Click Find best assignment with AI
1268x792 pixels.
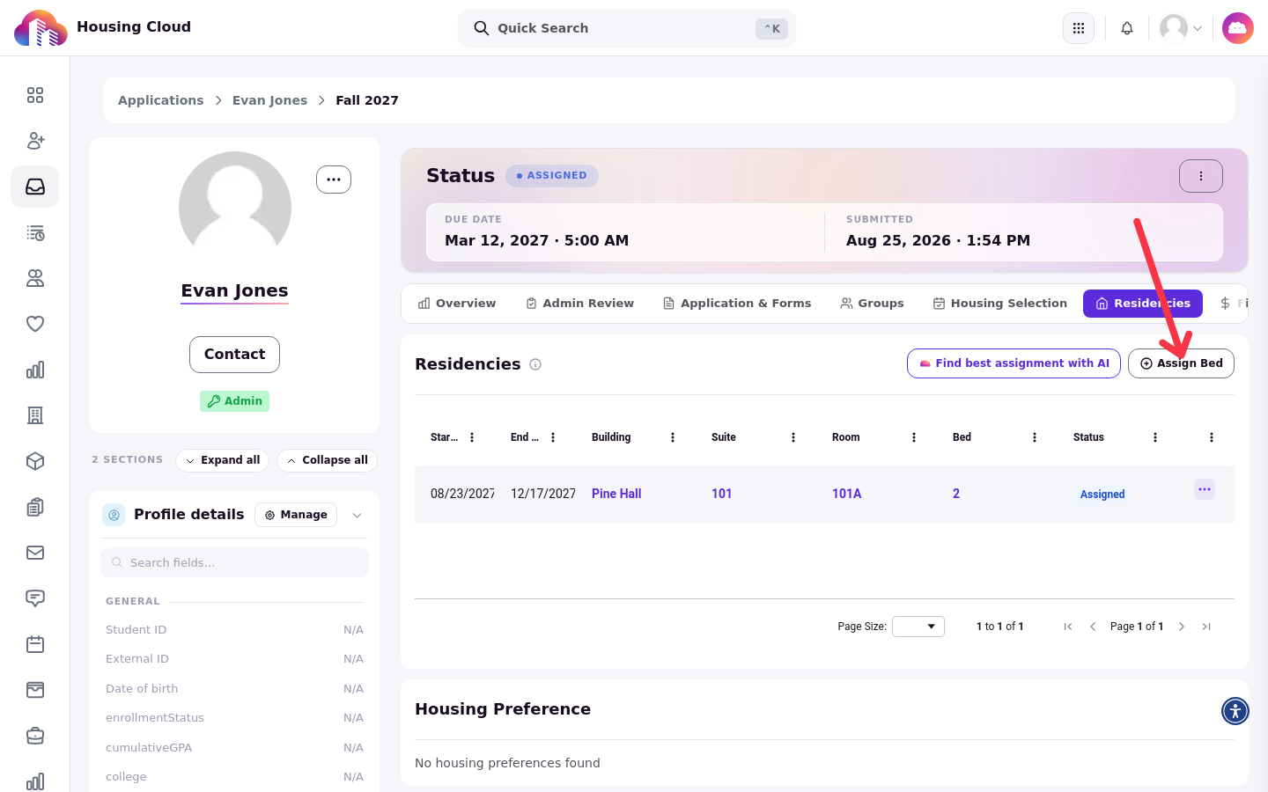pyautogui.click(x=1014, y=363)
